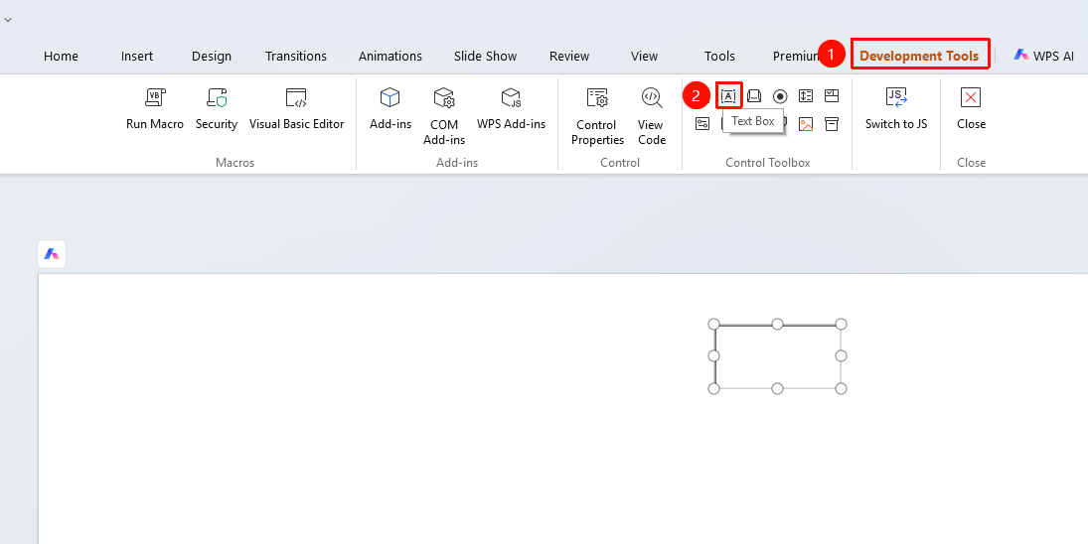Select the Image control icon
Screen dimensions: 1088x544
(806, 123)
